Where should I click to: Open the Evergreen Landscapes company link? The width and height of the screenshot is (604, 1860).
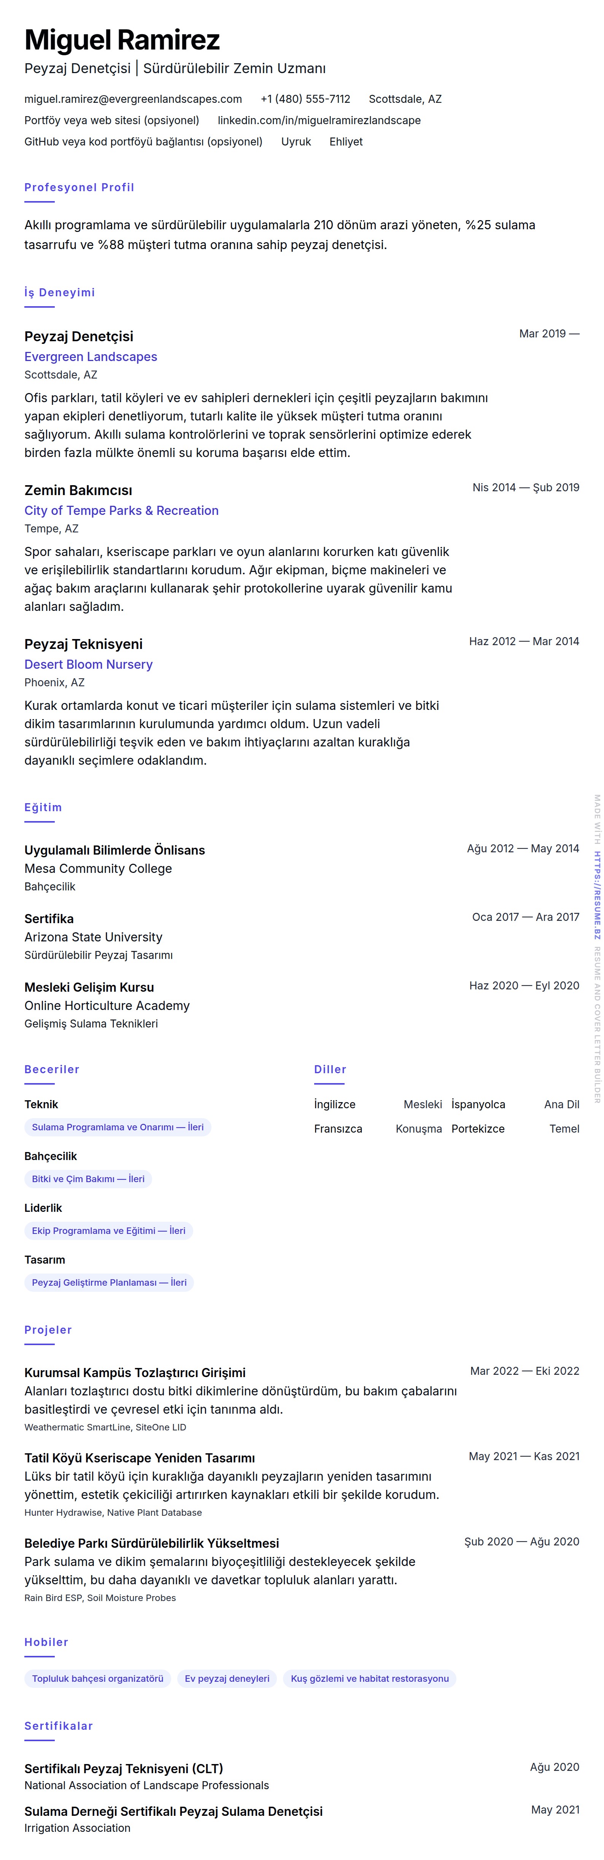pyautogui.click(x=91, y=357)
